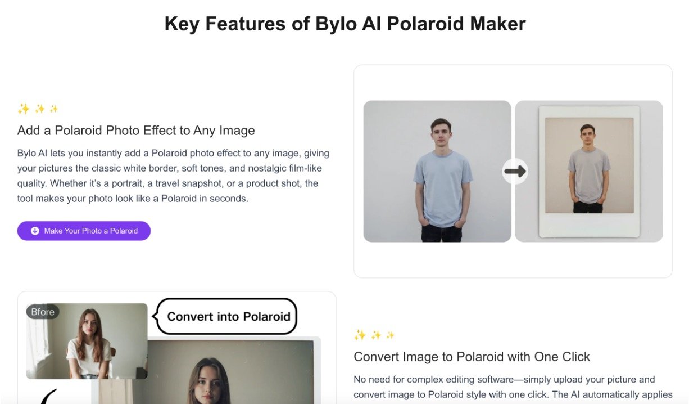
Task: Open the before photo of woman sitting on chair
Action: 87,341
